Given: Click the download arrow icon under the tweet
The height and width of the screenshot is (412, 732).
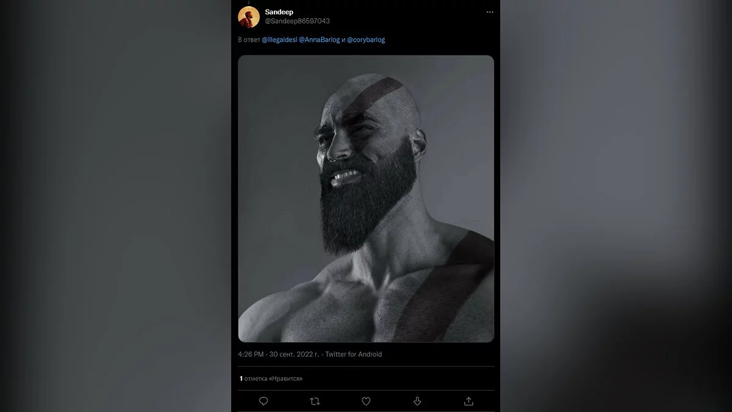Looking at the screenshot, I should pyautogui.click(x=417, y=401).
